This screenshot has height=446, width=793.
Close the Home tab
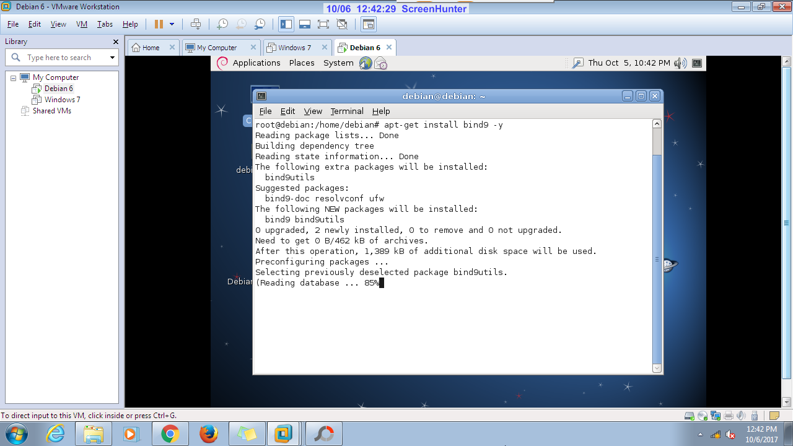[172, 47]
